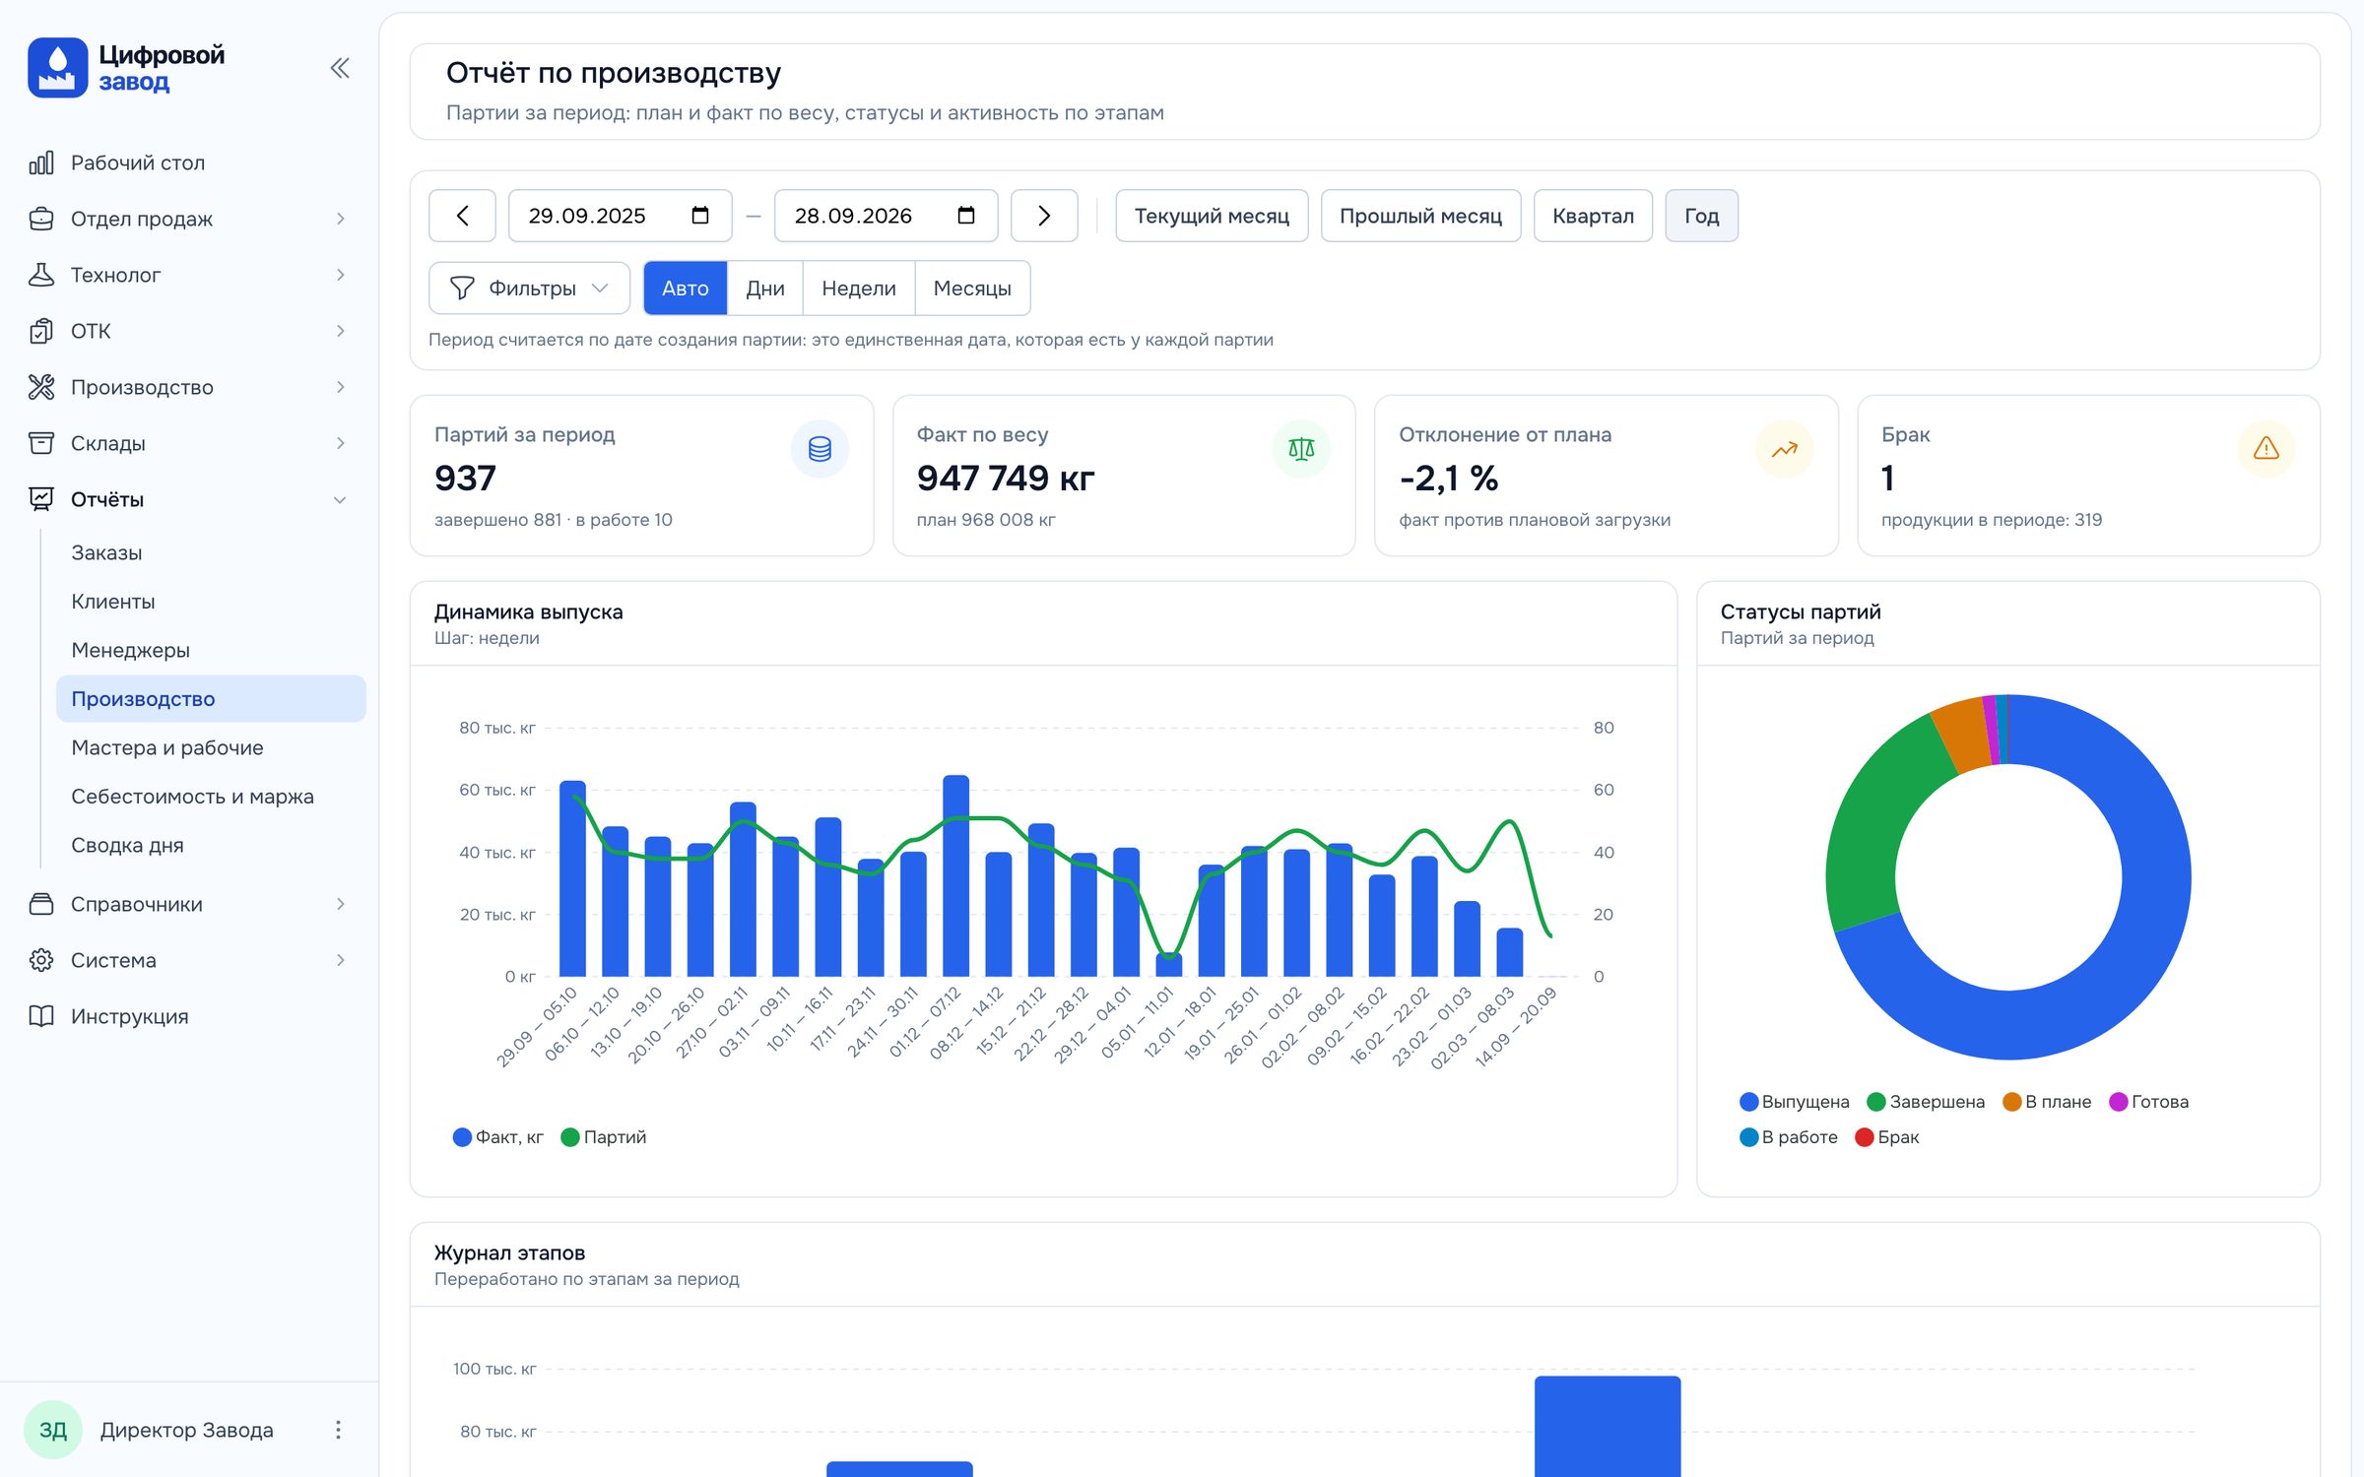Click the tallest bar 01.12 – 07.12
Screen dimensions: 2364x1477
click(x=955, y=876)
